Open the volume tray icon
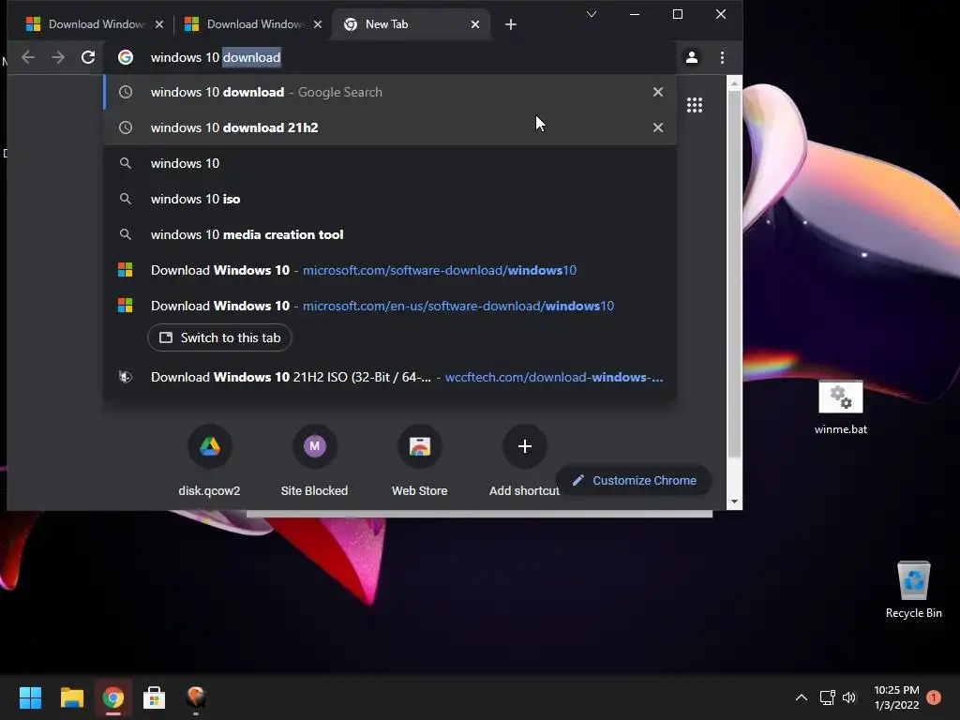The width and height of the screenshot is (960, 720). [849, 697]
